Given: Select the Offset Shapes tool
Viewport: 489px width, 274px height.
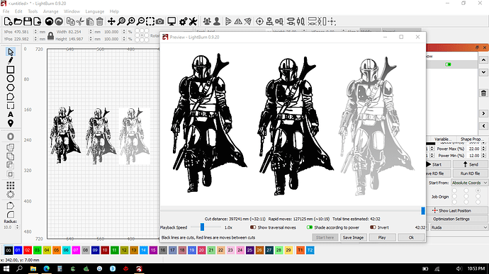Looking at the screenshot, I should 11,137.
